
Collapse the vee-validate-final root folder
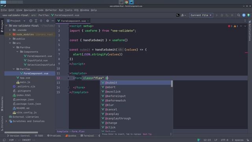point(6,26)
